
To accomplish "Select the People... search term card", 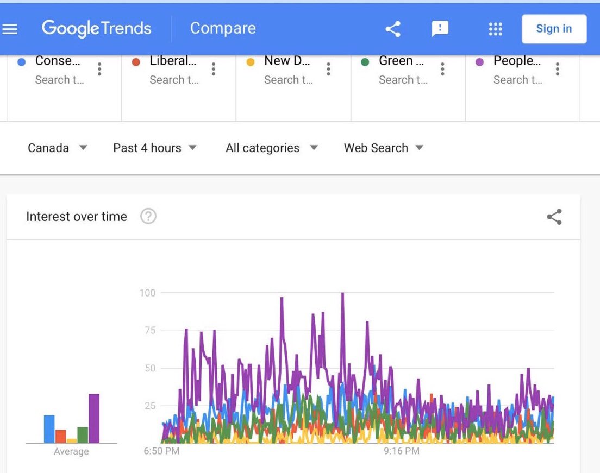I will (x=523, y=88).
